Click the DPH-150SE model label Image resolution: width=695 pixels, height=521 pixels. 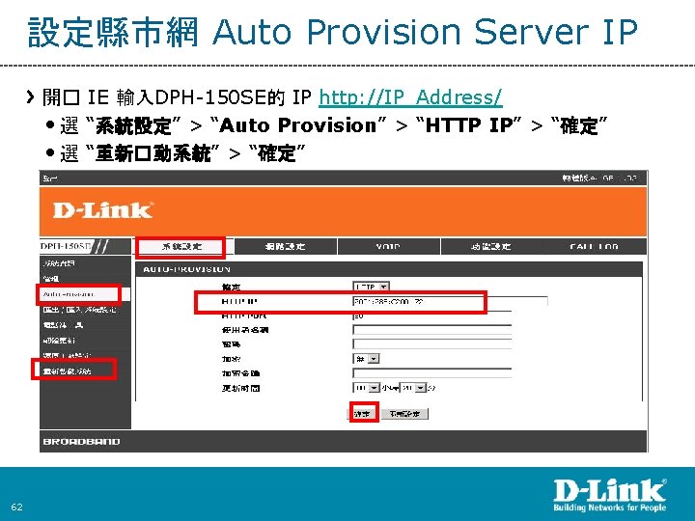tap(66, 246)
